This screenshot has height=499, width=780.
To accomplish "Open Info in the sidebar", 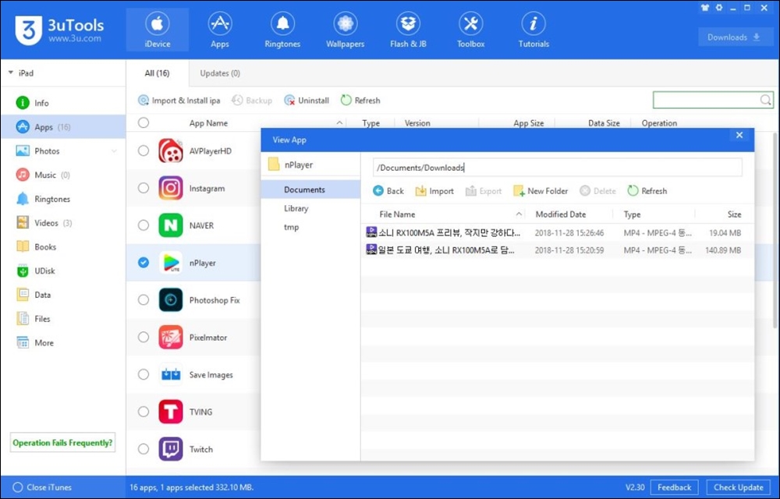I will [x=62, y=103].
